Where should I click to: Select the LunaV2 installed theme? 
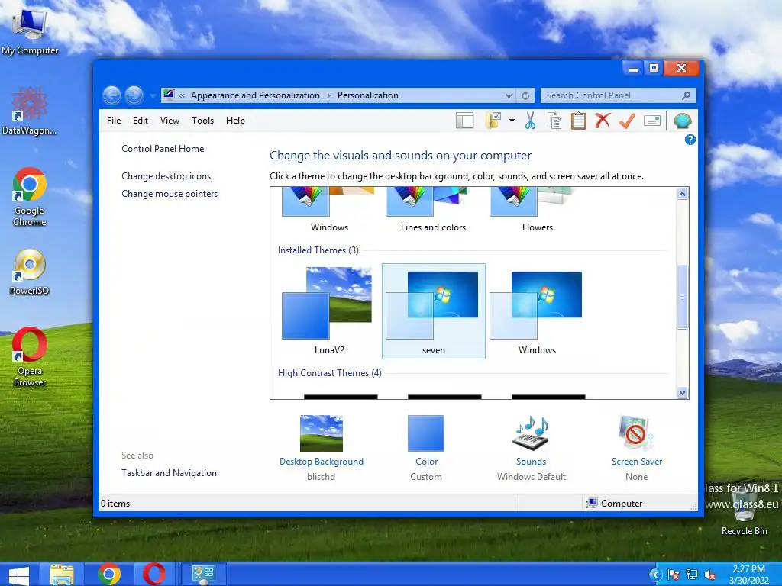[329, 311]
